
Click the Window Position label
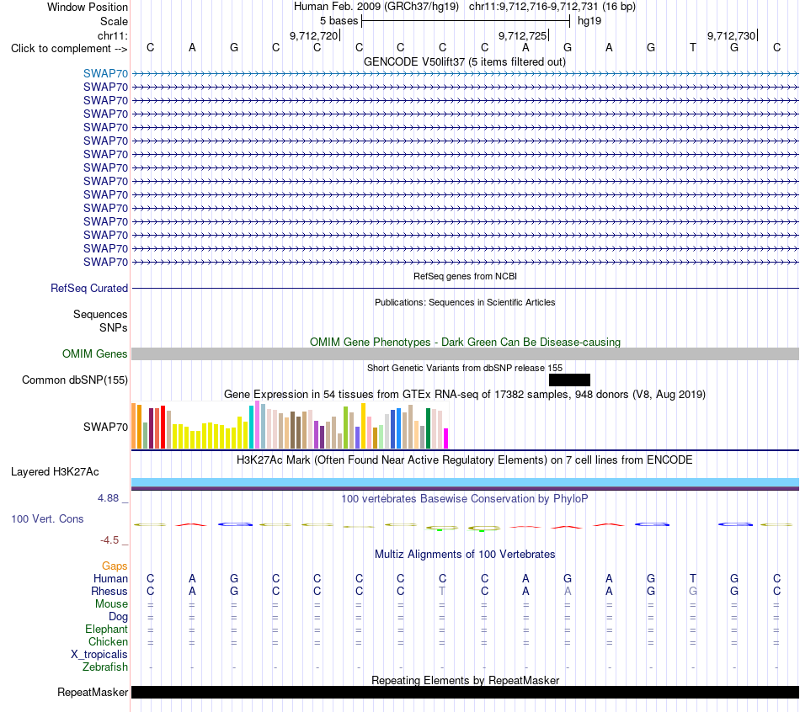(x=88, y=7)
